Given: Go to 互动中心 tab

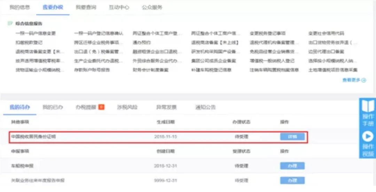Looking at the screenshot, I should point(119,7).
